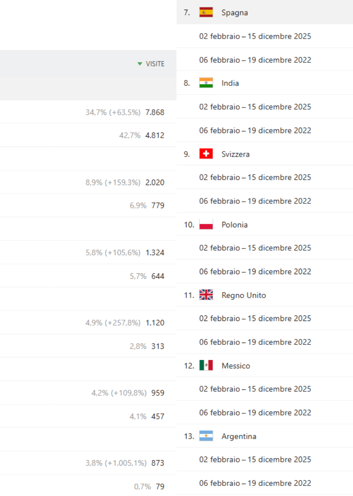The image size is (353, 496).
Task: Click the India flag icon
Action: coord(206,83)
